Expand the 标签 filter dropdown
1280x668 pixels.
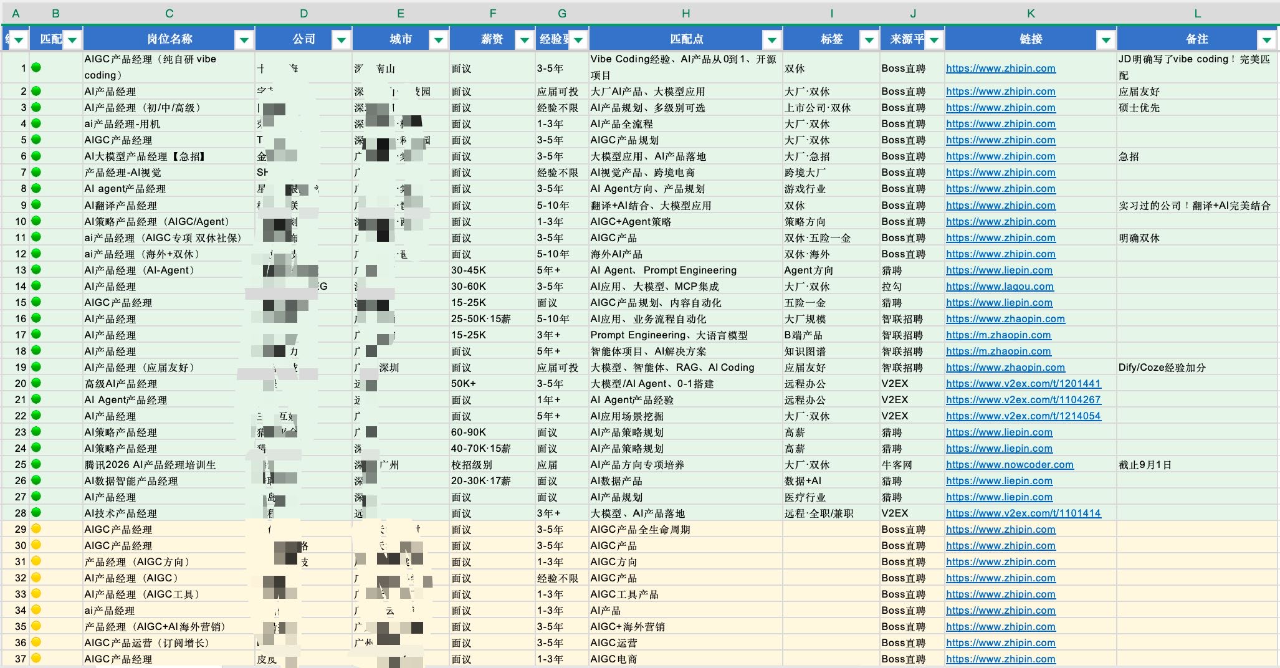[869, 41]
